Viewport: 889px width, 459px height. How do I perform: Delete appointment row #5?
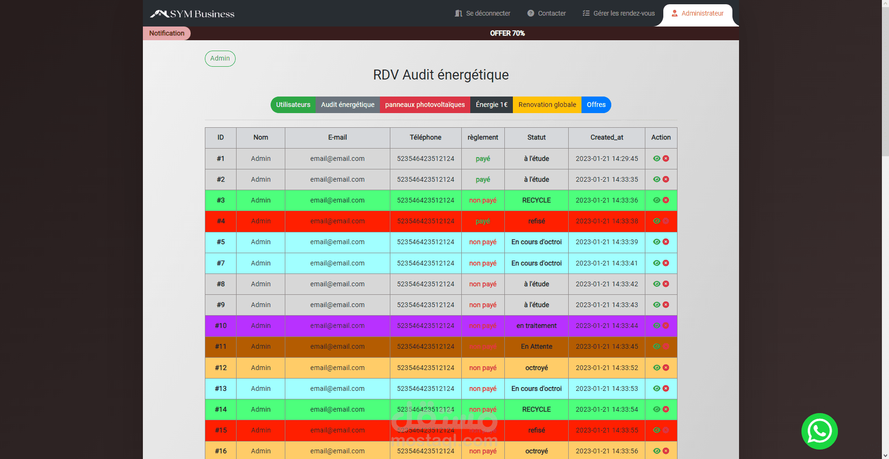666,242
